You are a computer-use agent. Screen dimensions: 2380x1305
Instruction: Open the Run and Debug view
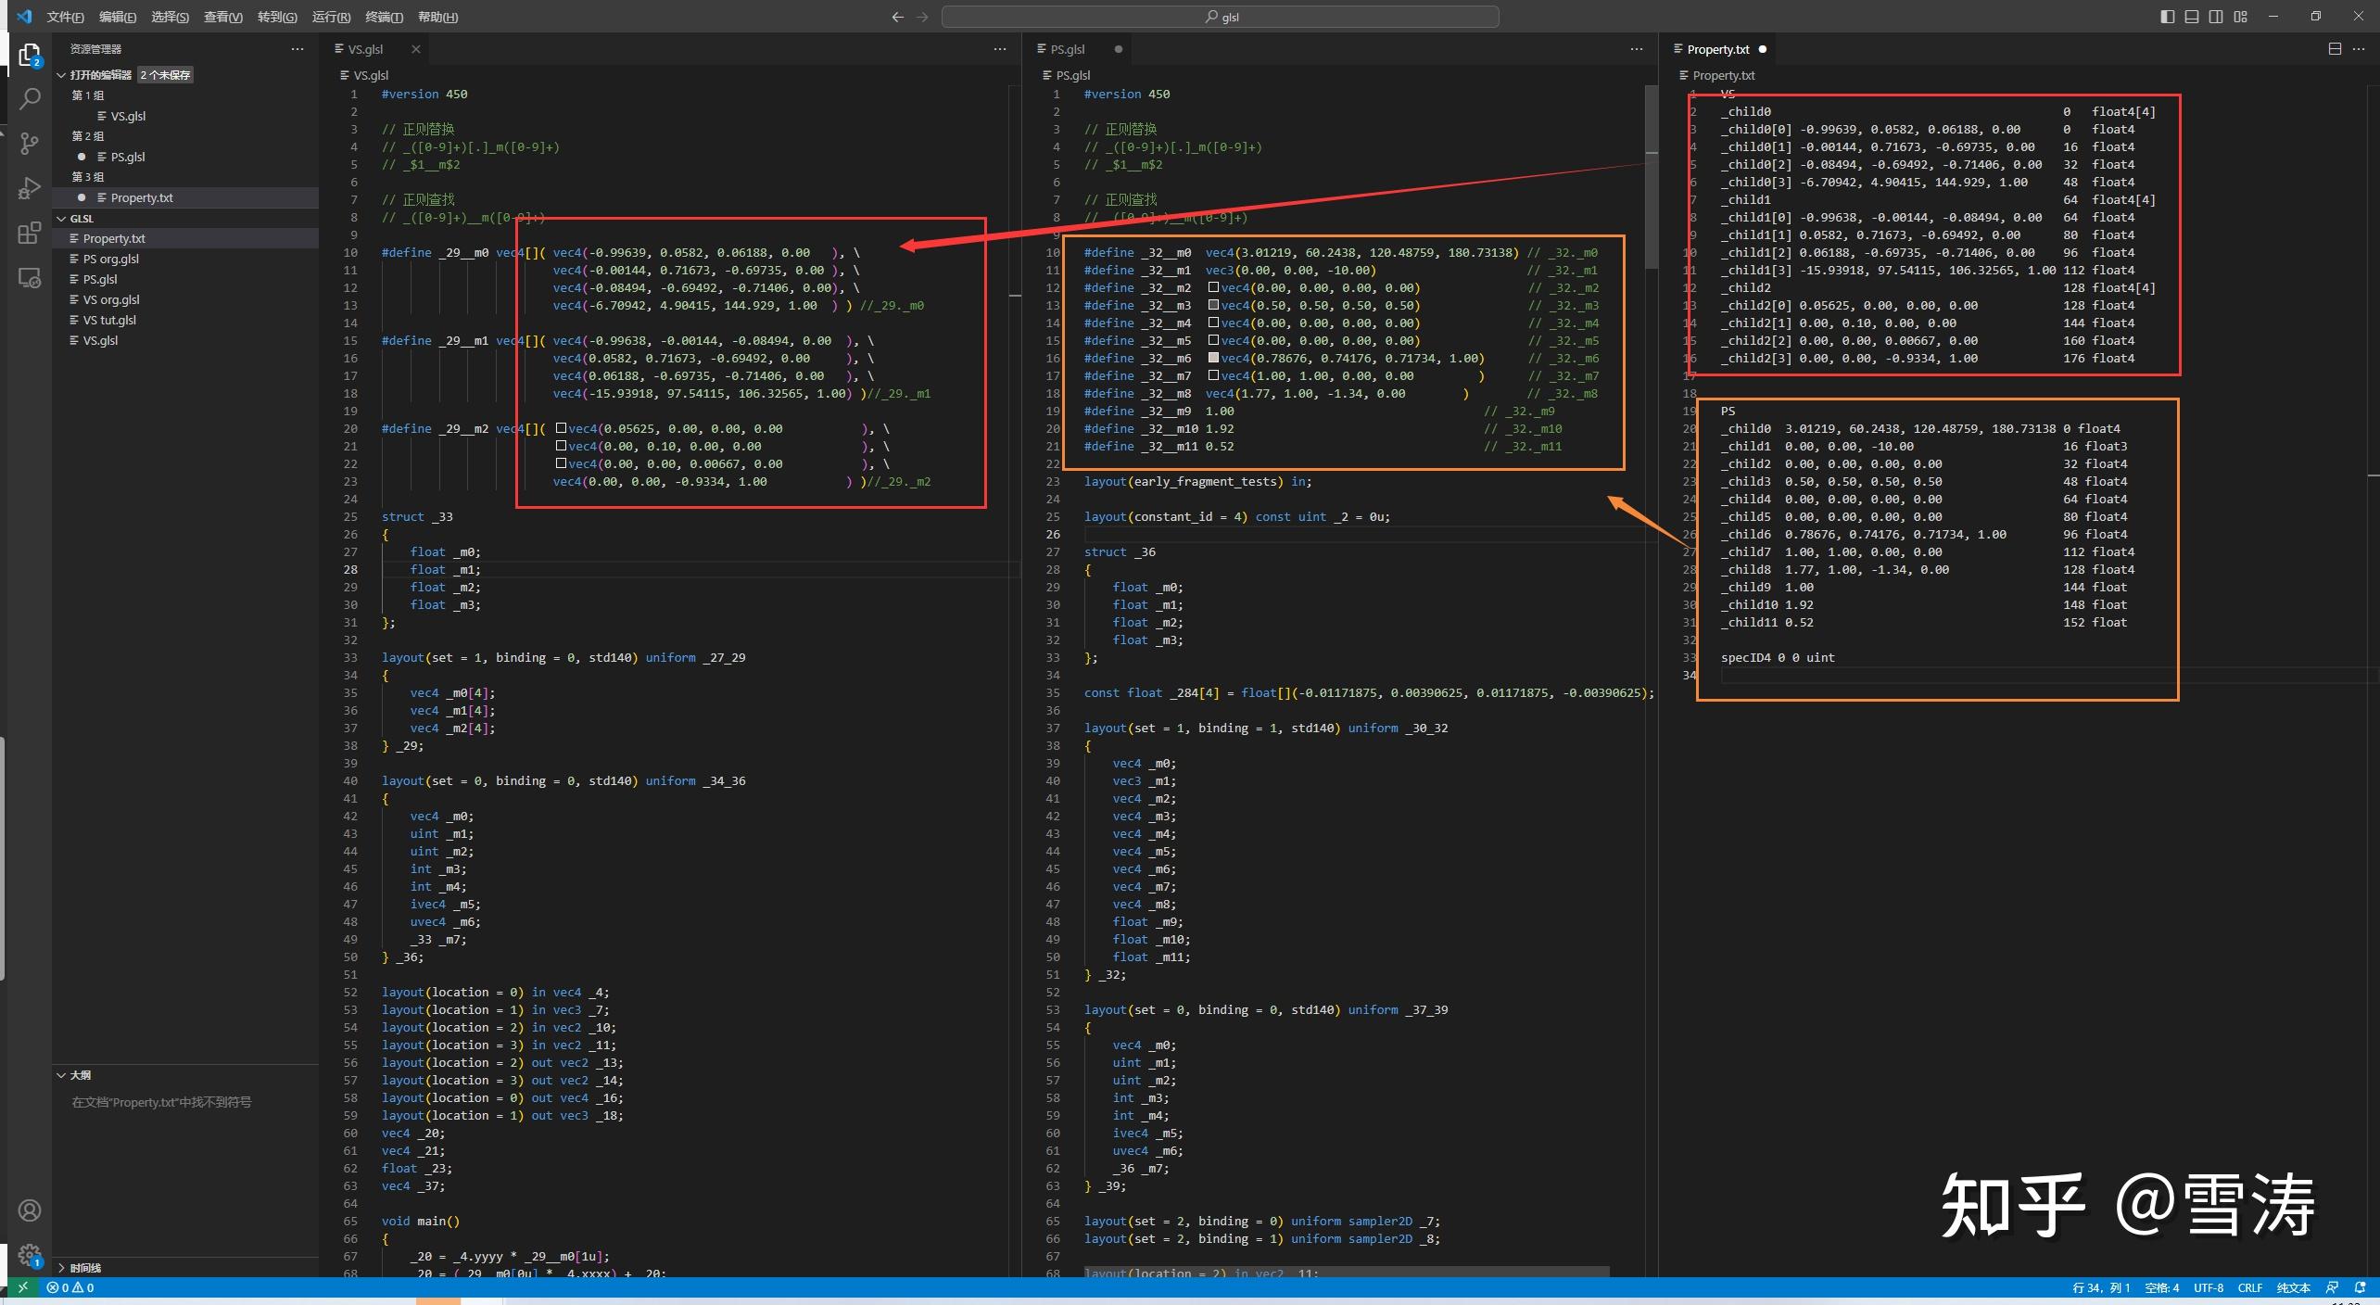click(29, 188)
